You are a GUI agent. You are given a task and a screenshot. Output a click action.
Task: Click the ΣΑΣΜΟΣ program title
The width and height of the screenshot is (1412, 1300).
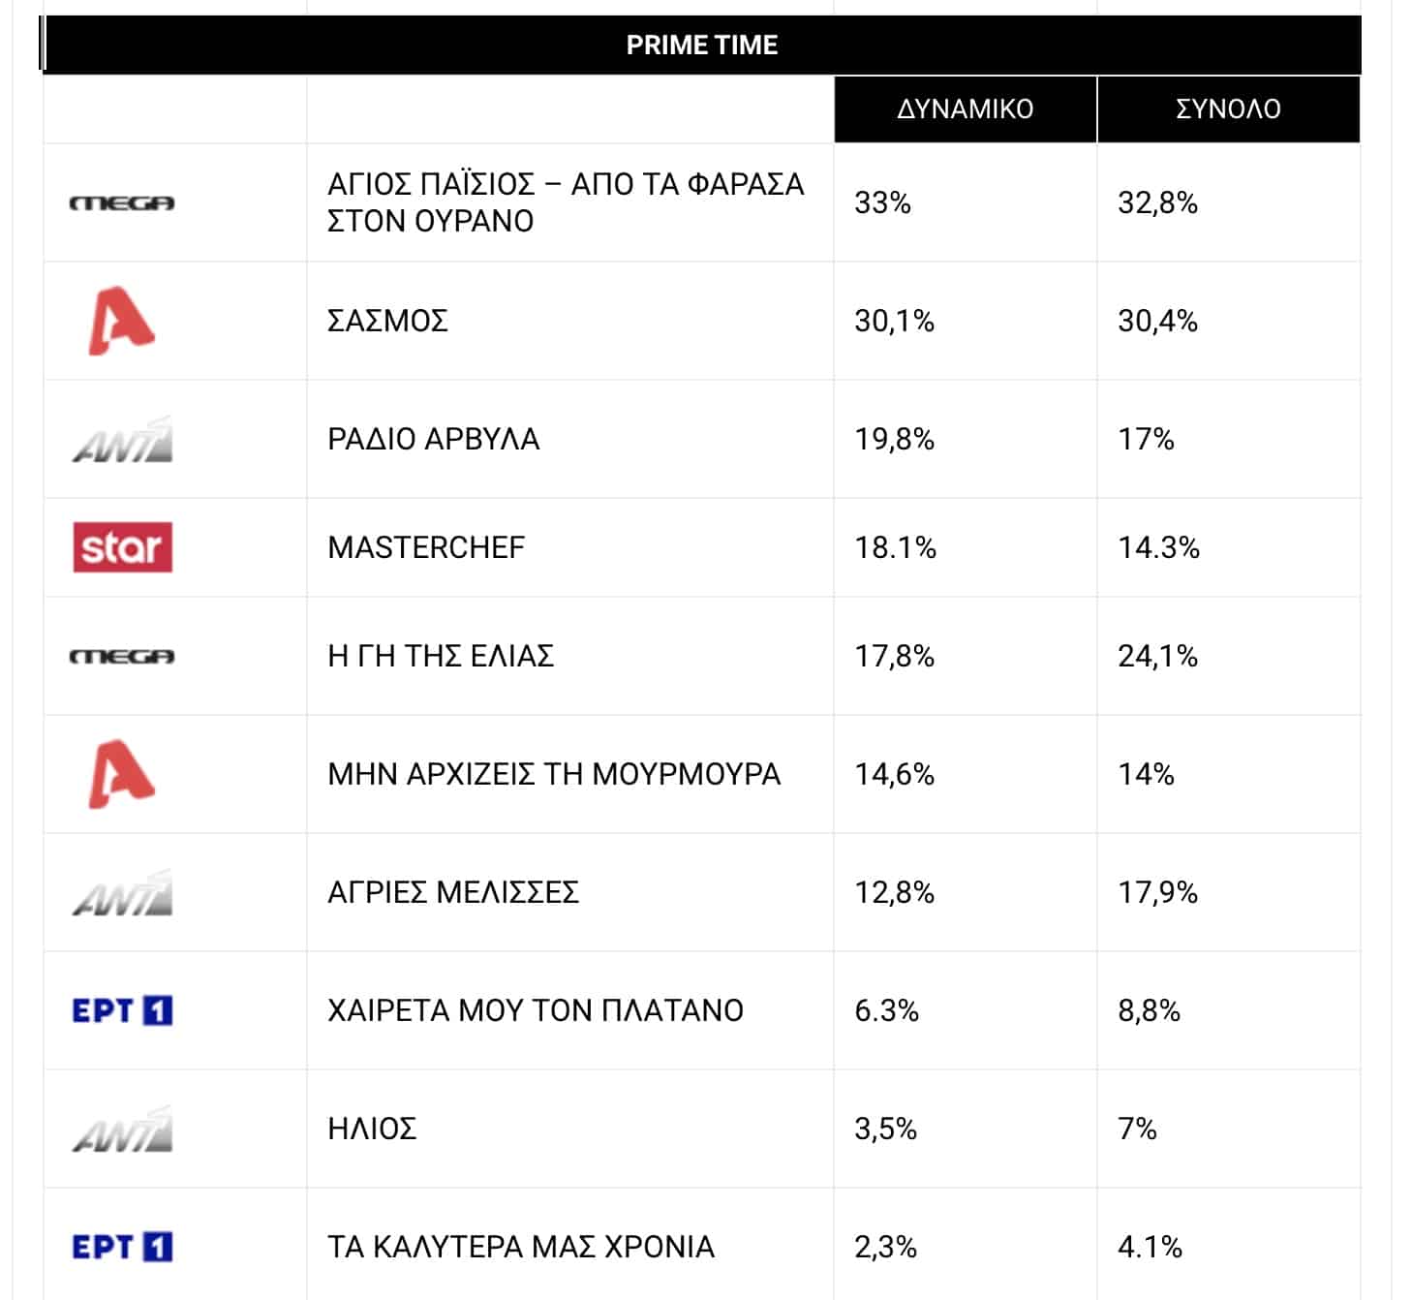pyautogui.click(x=387, y=321)
